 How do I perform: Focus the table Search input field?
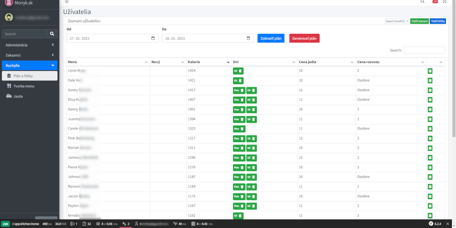[x=424, y=50]
